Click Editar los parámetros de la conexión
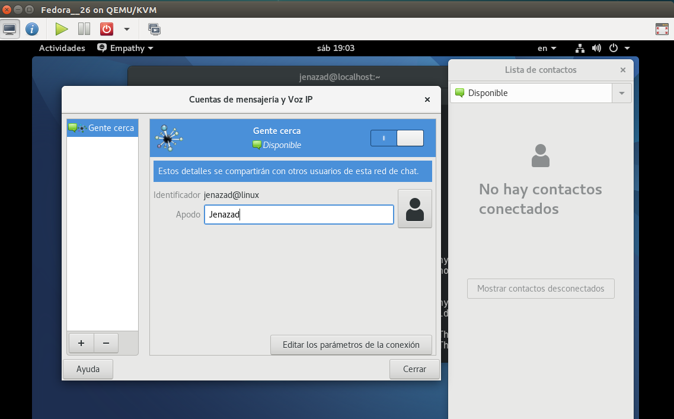Viewport: 674px width, 419px height. (351, 345)
